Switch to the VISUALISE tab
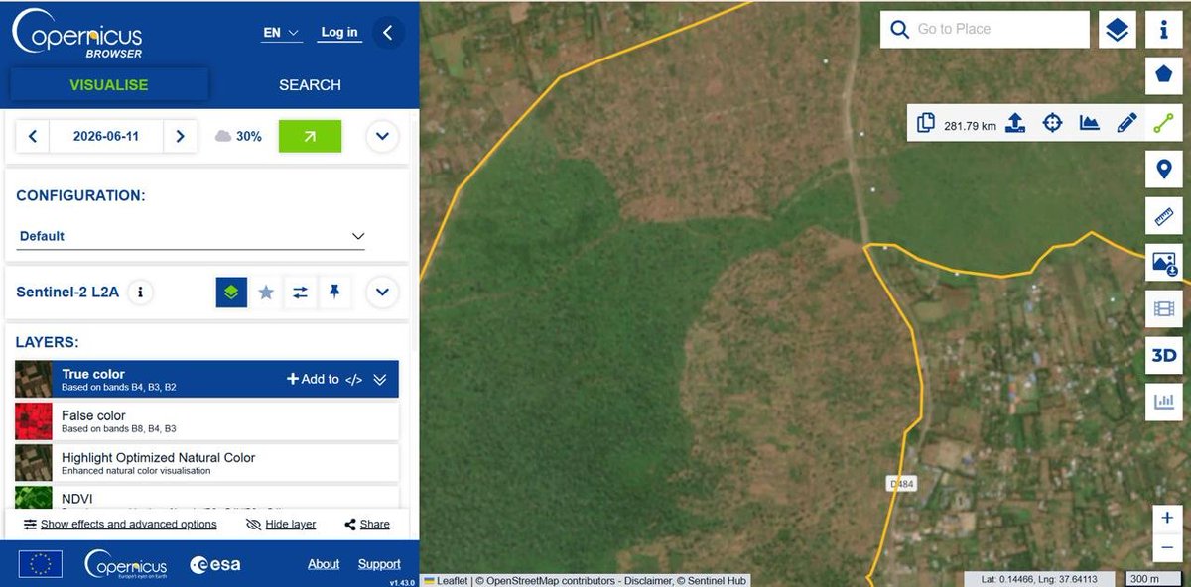This screenshot has height=587, width=1191. pyautogui.click(x=109, y=85)
